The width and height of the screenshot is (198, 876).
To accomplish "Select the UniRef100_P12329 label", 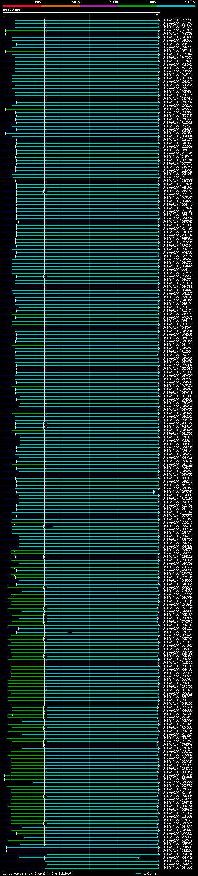I will pyautogui.click(x=178, y=122).
